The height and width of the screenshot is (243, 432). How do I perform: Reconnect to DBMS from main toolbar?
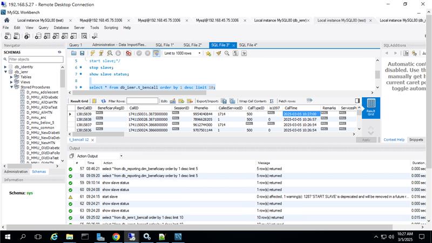point(95,36)
